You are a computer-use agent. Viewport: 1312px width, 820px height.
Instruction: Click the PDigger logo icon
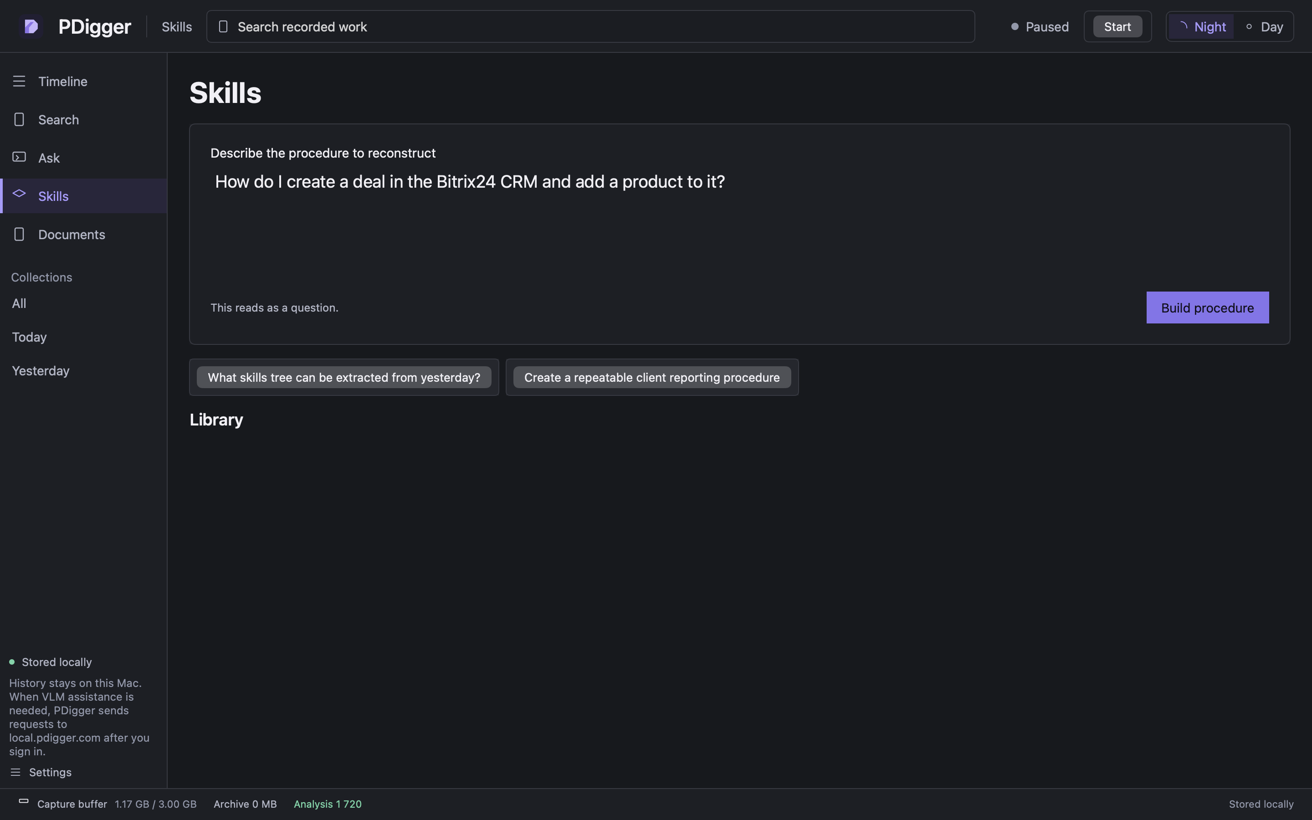pos(31,26)
